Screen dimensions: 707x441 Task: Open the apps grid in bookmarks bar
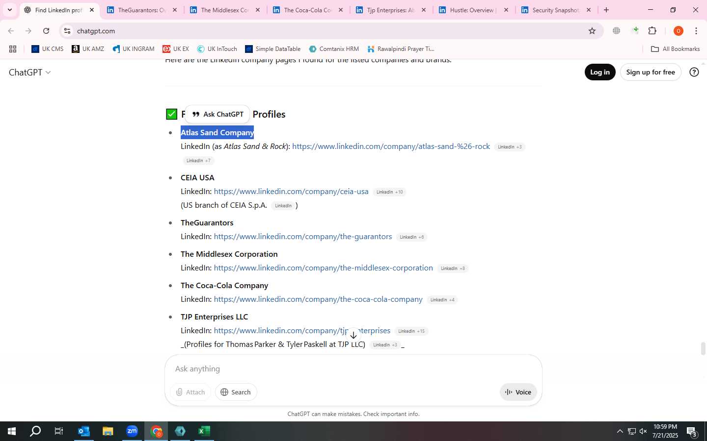(13, 49)
